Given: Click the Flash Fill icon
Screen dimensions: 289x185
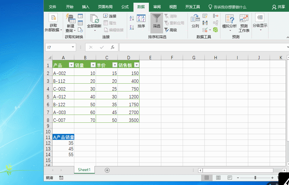Looking at the screenshot, I should pos(205,16).
